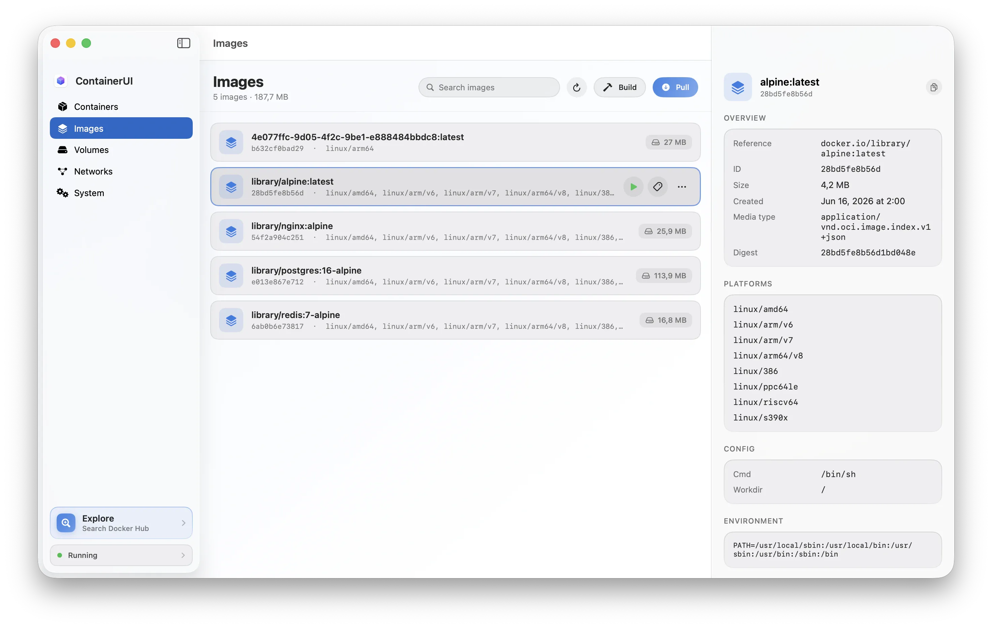Click the layers icon of redis:7-alpine
992x628 pixels.
tap(231, 320)
